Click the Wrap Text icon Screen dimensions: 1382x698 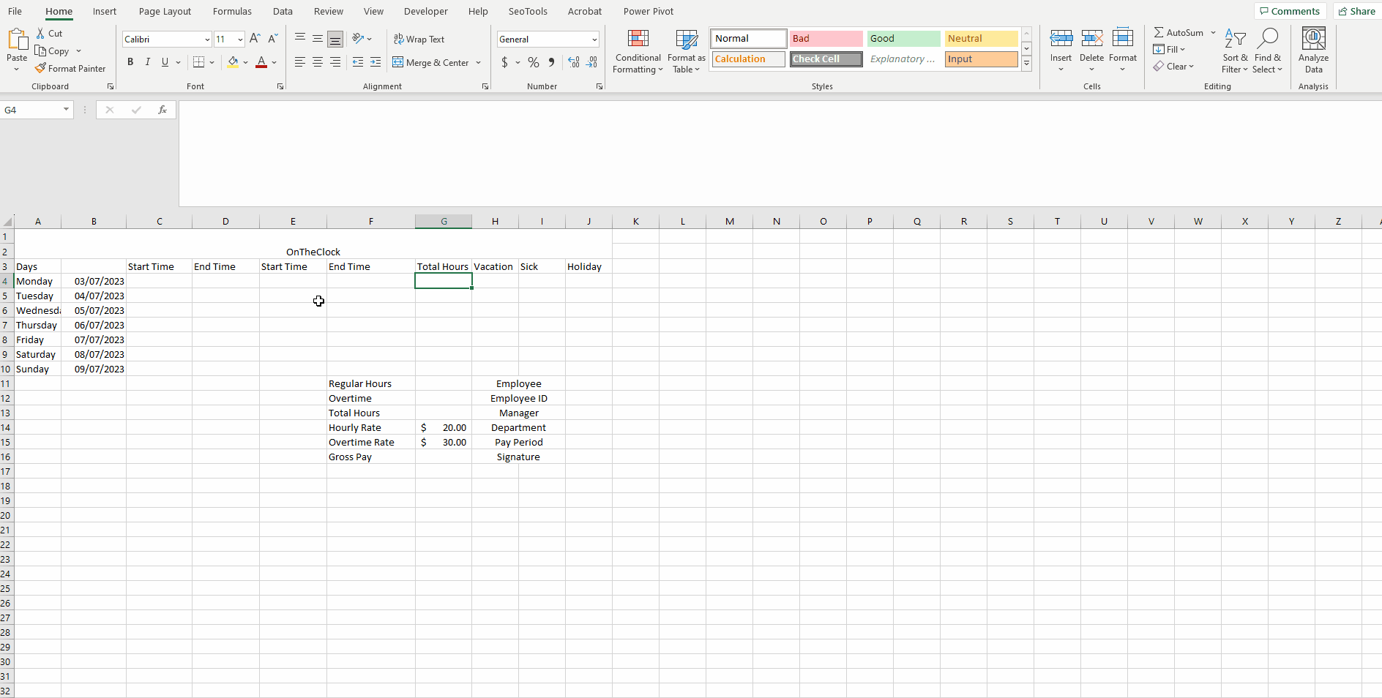pos(399,39)
